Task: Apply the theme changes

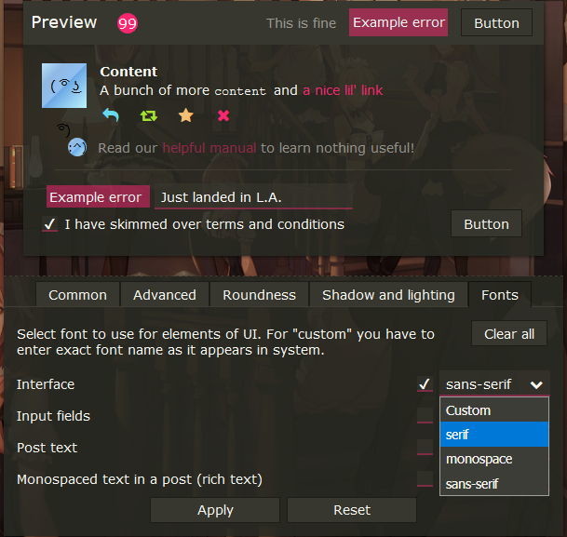Action: 215,510
